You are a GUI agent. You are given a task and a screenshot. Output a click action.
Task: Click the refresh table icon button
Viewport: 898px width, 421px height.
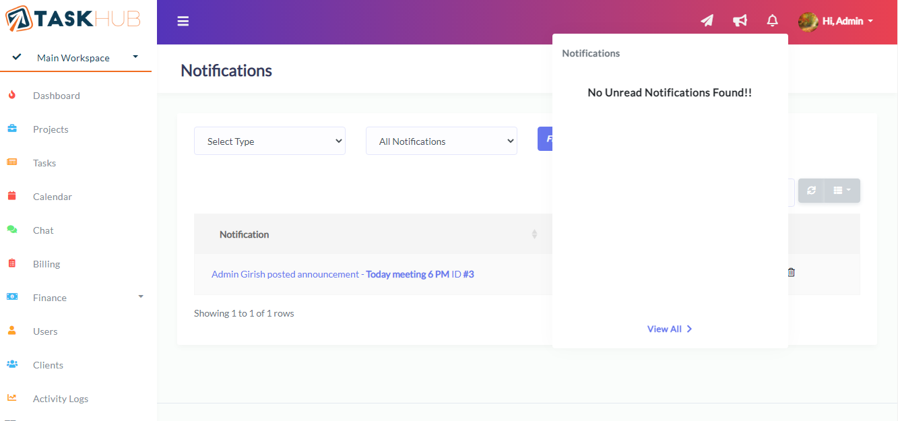click(811, 191)
